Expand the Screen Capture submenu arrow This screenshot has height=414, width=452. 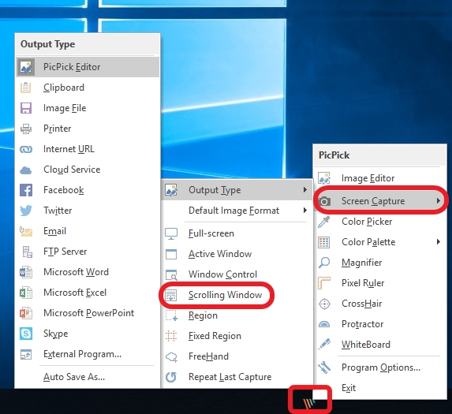pyautogui.click(x=438, y=200)
